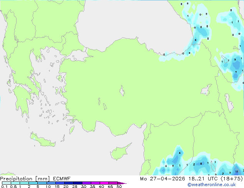Click the '50' legend scale label
This screenshot has height=188, width=244.
[119, 186]
